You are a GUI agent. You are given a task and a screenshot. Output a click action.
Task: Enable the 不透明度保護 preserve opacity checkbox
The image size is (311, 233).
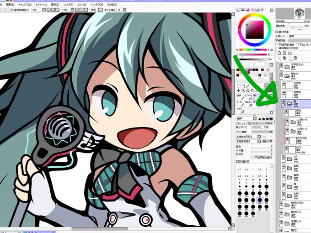pyautogui.click(x=277, y=45)
